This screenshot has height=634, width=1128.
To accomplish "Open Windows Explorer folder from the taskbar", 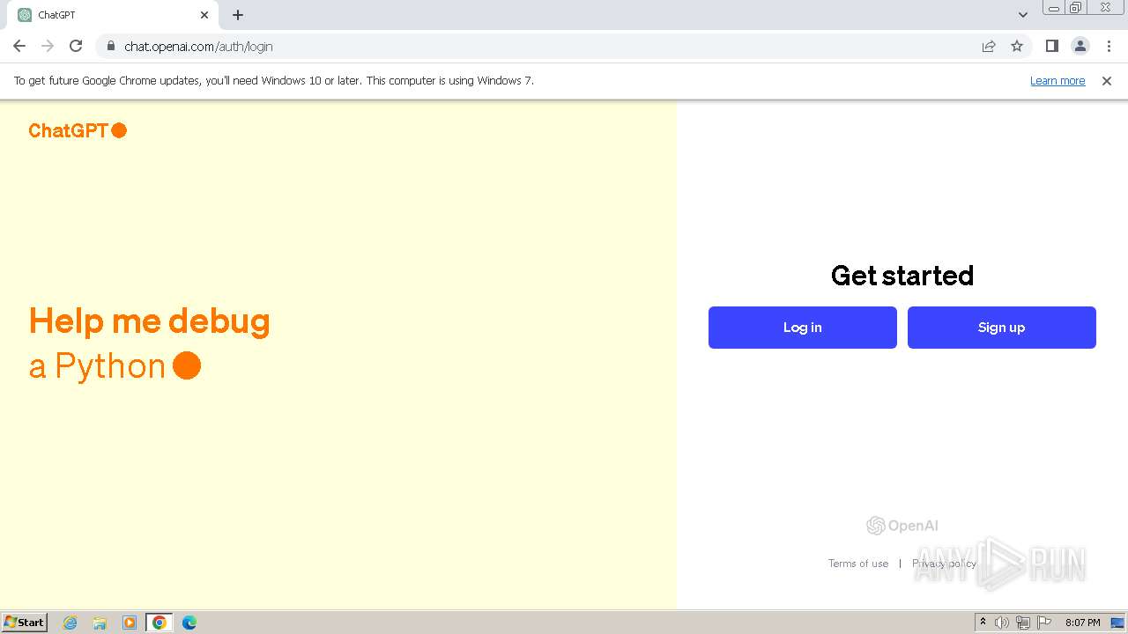I will (100, 623).
